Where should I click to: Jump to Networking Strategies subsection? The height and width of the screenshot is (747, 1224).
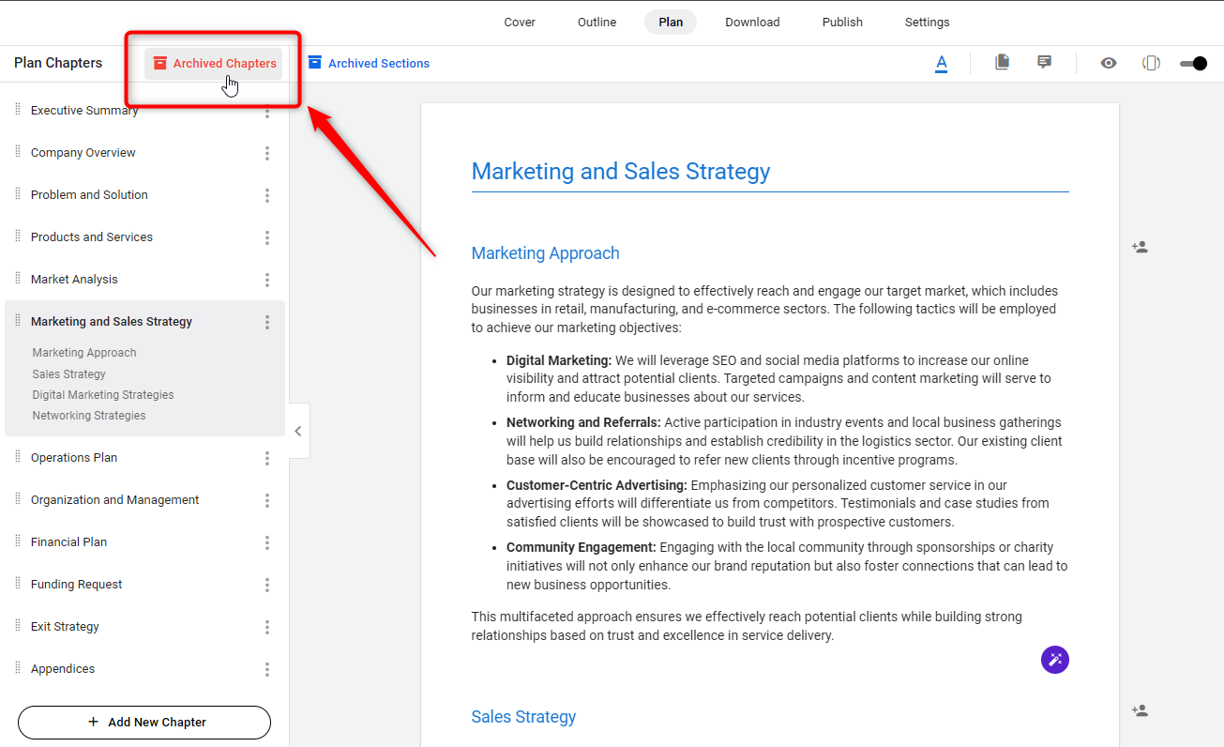[x=89, y=416]
